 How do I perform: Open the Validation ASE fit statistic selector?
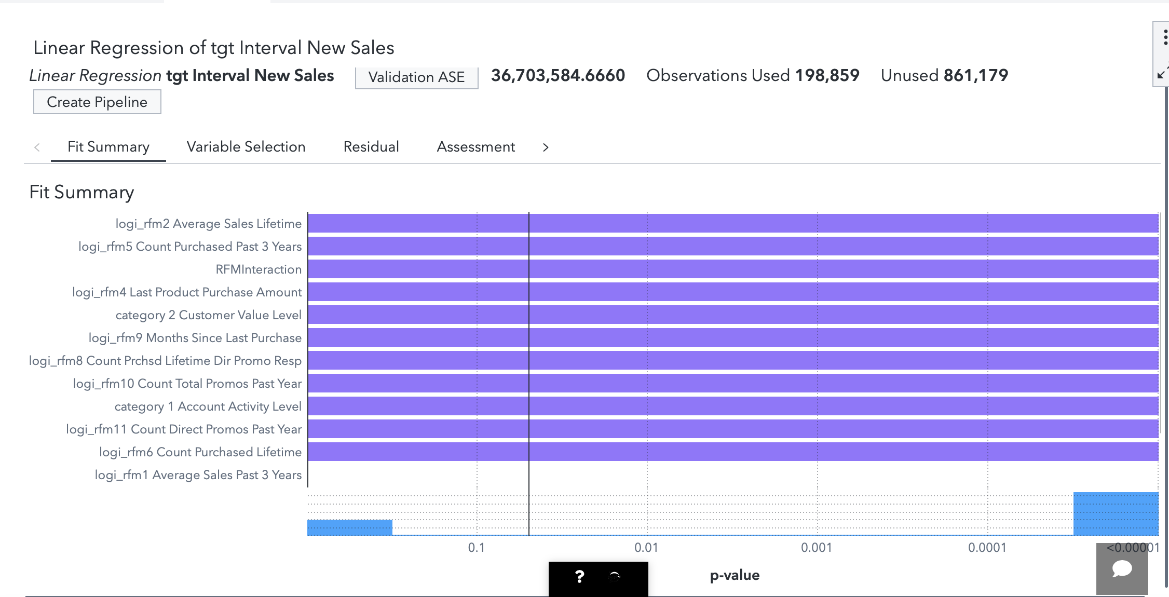click(x=416, y=77)
